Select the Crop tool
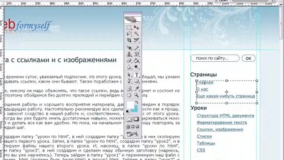Image resolution: width=284 pixels, height=160 pixels. pos(129,40)
